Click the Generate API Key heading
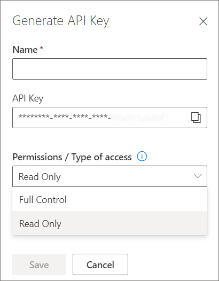Screen dimensions: 219x281 click(61, 21)
